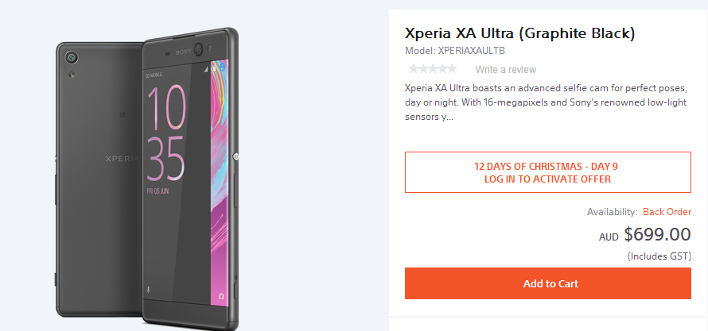708x331 pixels.
Task: Open the Write a review link
Action: 506,69
